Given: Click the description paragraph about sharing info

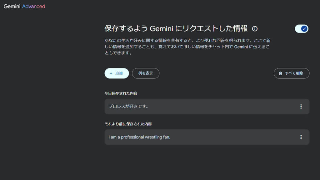Looking at the screenshot, I should click(187, 47).
